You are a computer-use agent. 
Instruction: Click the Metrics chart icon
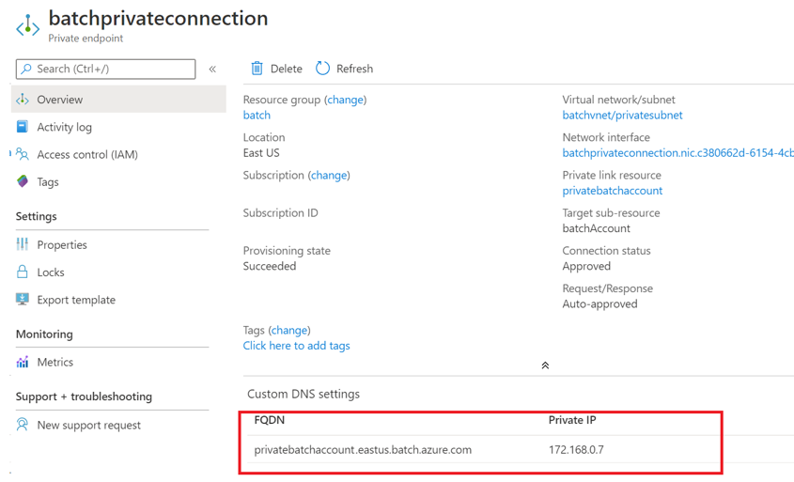tap(23, 362)
